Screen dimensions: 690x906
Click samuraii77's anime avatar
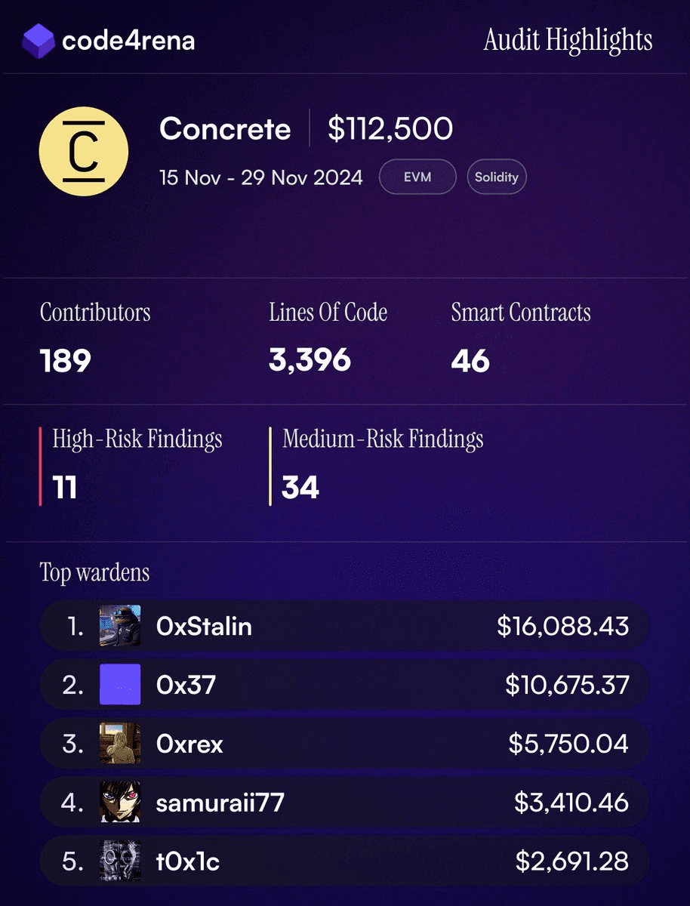coord(120,802)
